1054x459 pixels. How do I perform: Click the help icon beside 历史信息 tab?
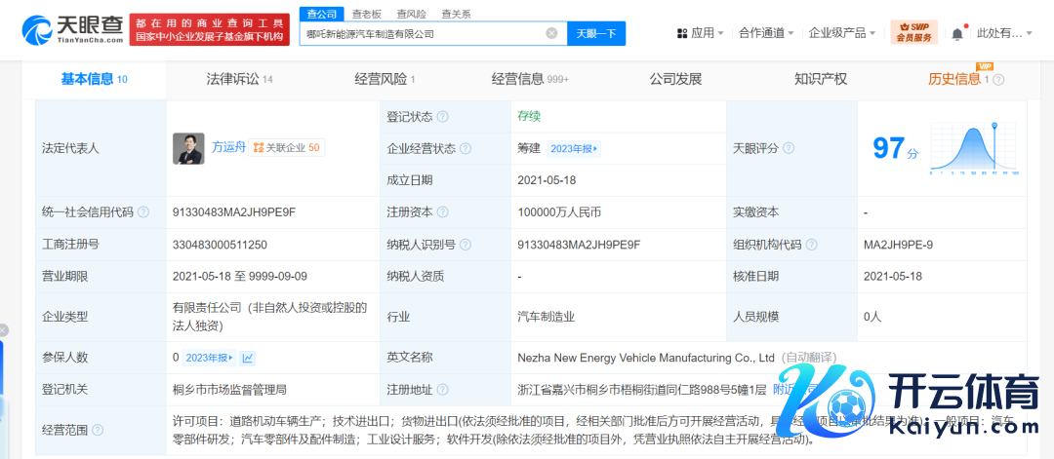tap(998, 79)
